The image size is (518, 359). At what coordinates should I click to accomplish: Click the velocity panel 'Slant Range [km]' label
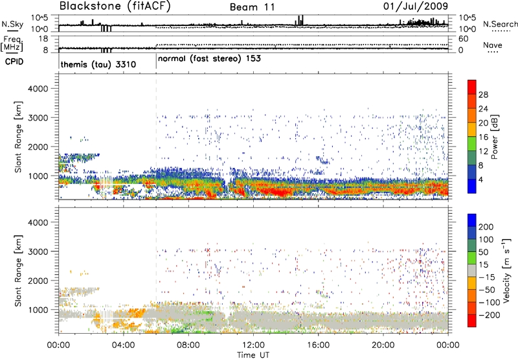click(18, 270)
